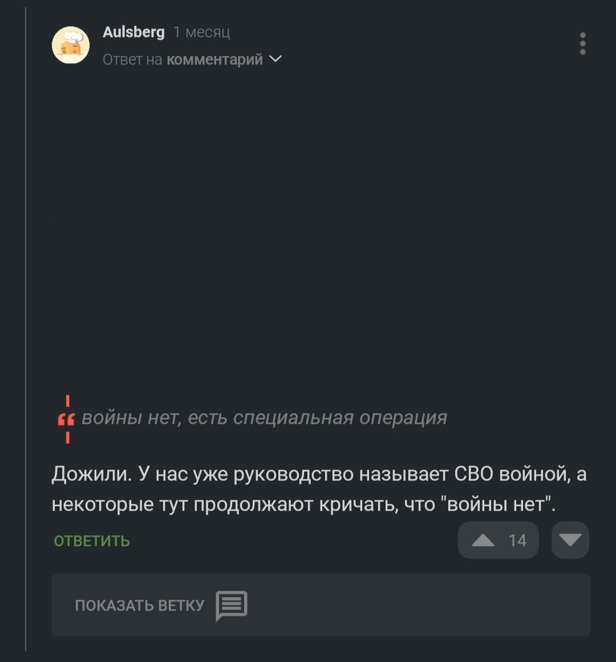Click the bold "комментарий" link

pyautogui.click(x=214, y=59)
